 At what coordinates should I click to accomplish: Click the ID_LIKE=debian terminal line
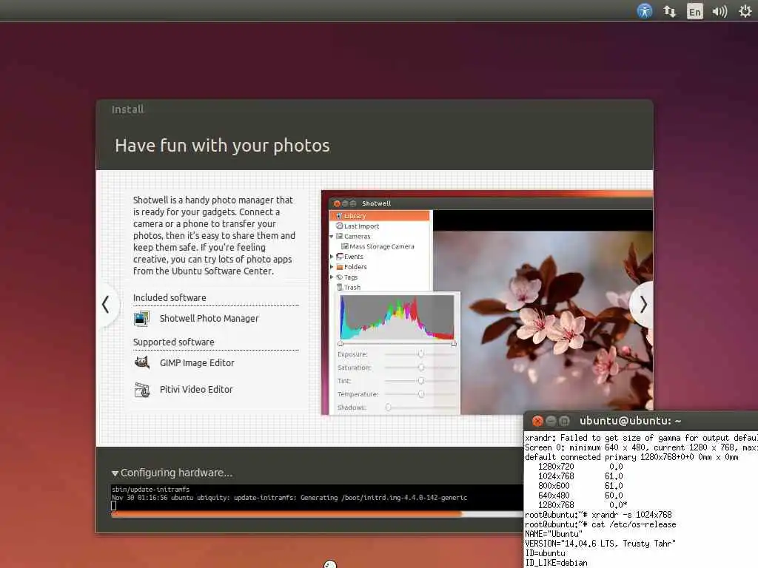tap(557, 563)
